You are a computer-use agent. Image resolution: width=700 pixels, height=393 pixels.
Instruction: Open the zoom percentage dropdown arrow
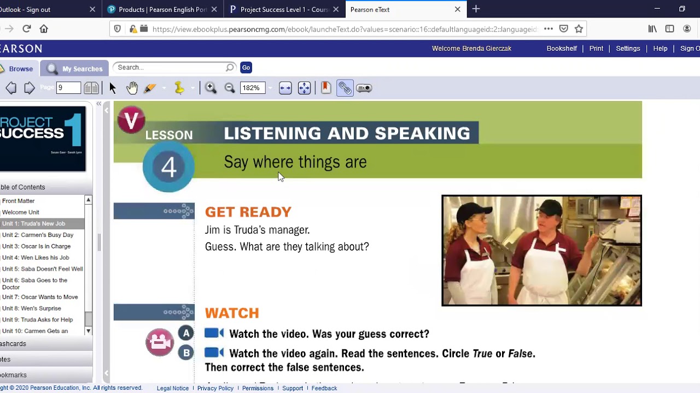pyautogui.click(x=270, y=88)
